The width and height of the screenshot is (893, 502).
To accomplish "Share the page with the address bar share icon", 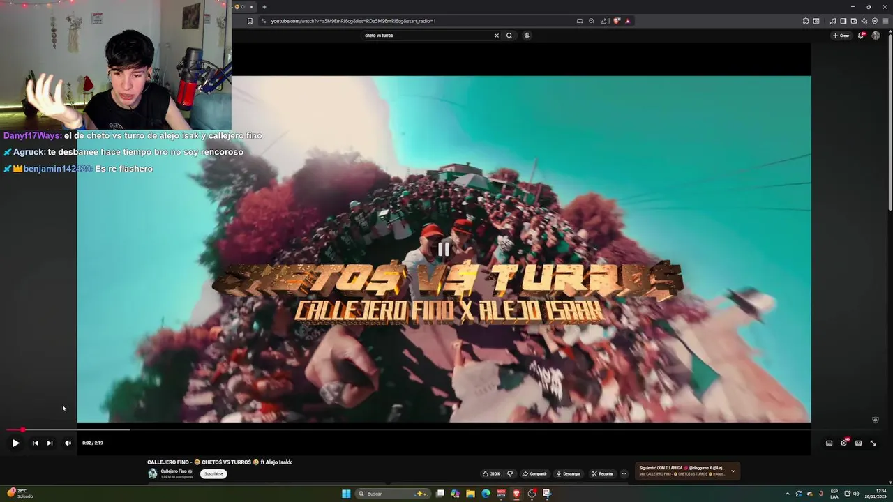I will coord(603,21).
